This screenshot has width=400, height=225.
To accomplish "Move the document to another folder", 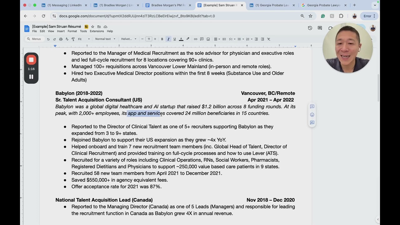I will click(99, 27).
